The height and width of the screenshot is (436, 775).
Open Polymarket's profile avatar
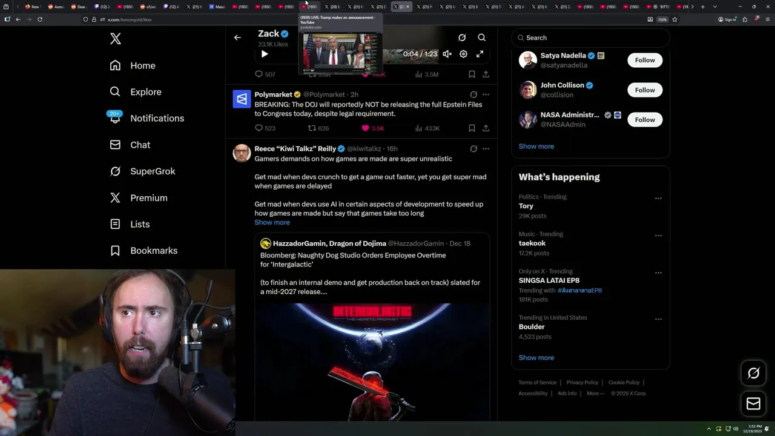click(242, 99)
